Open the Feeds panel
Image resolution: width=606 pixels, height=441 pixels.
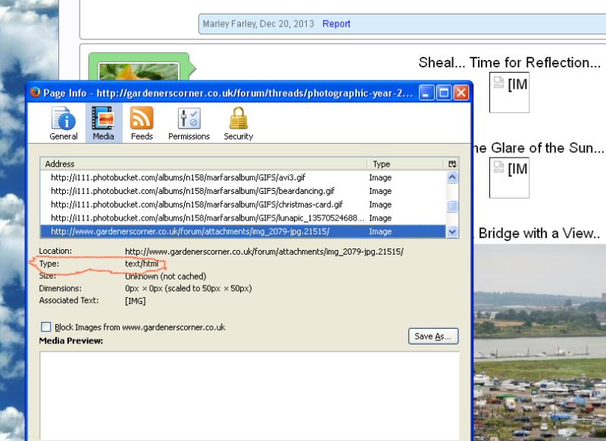[142, 123]
